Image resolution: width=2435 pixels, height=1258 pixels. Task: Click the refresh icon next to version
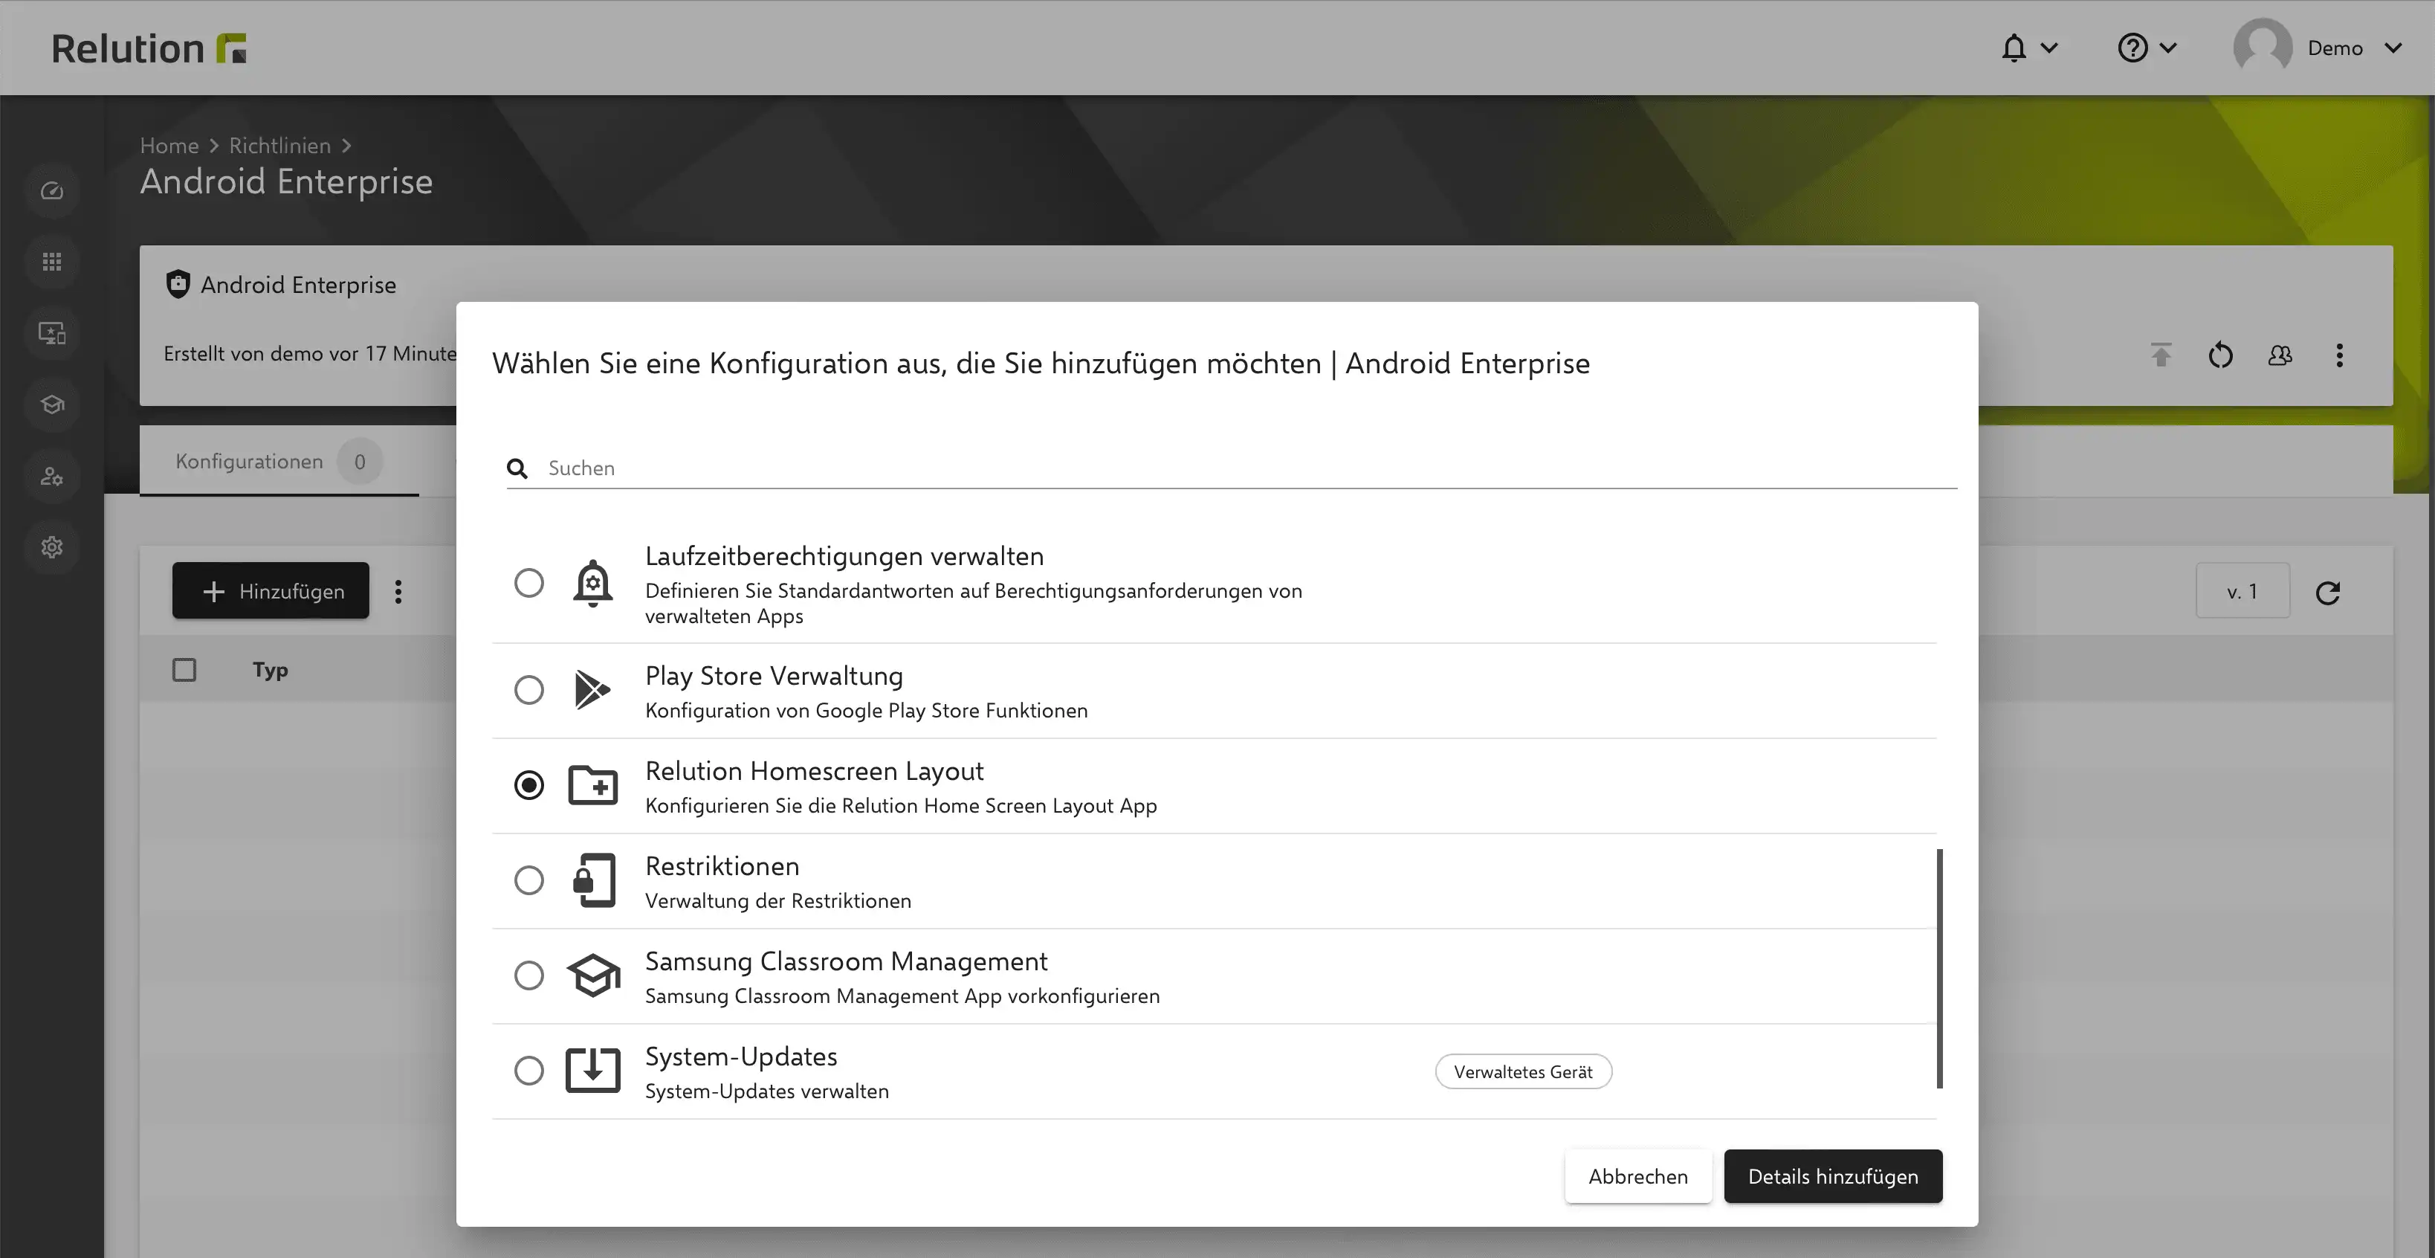tap(2327, 592)
